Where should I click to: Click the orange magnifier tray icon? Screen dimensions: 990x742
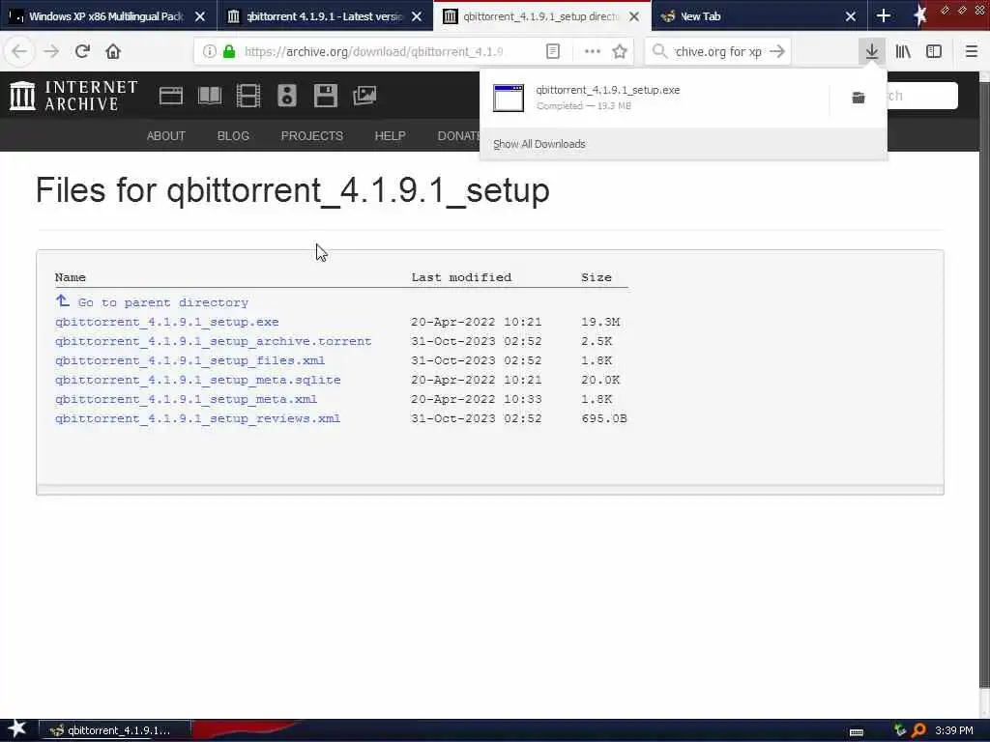tap(918, 730)
